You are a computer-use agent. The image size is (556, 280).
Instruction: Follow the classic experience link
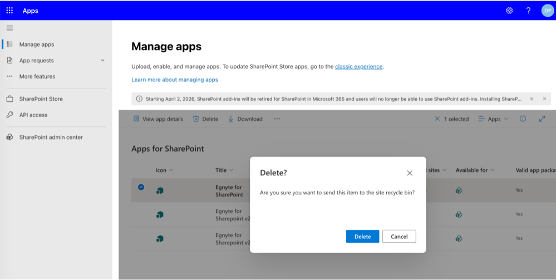pos(359,66)
